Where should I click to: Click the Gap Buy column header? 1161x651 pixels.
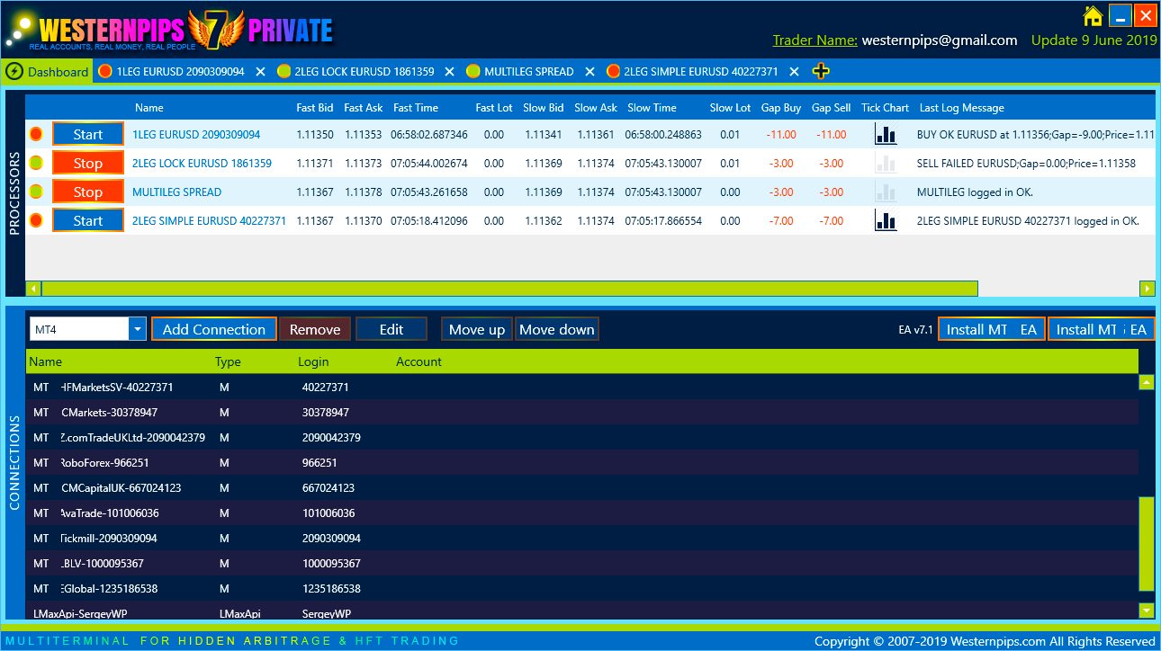tap(781, 108)
